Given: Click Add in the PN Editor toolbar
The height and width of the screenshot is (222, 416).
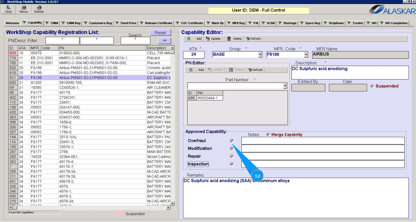Looking at the screenshot, I should click(201, 70).
